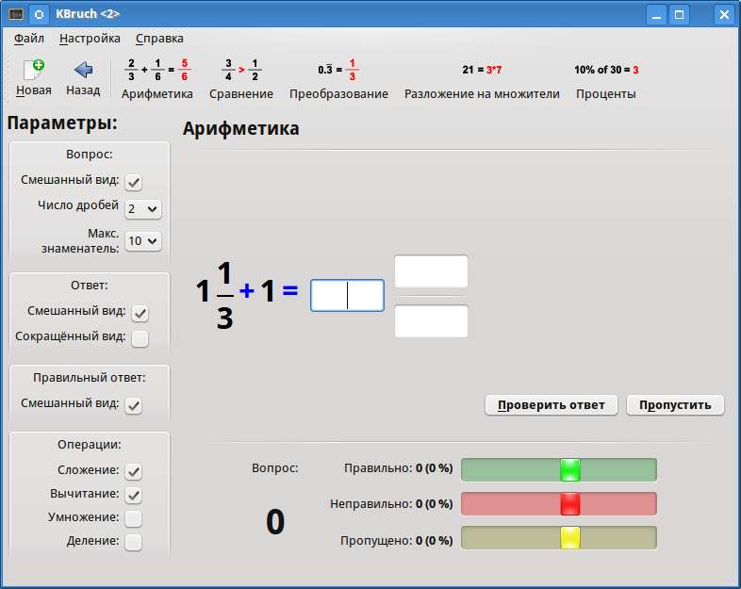
Task: Open the Справка menu
Action: coord(159,39)
